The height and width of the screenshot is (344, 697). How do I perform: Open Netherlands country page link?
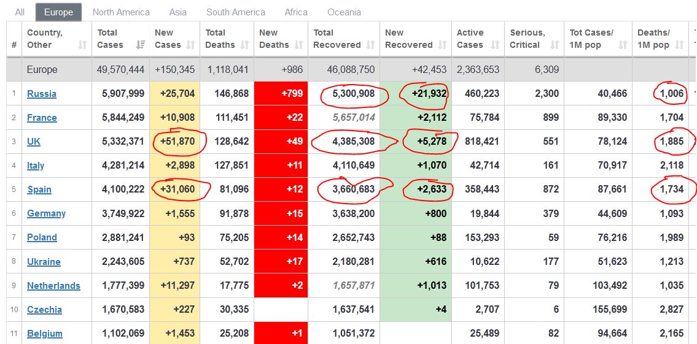(x=53, y=286)
